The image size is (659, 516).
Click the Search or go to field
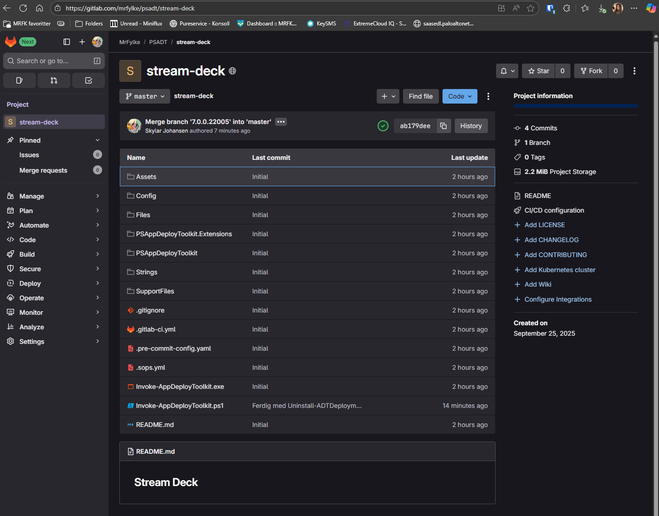point(54,61)
